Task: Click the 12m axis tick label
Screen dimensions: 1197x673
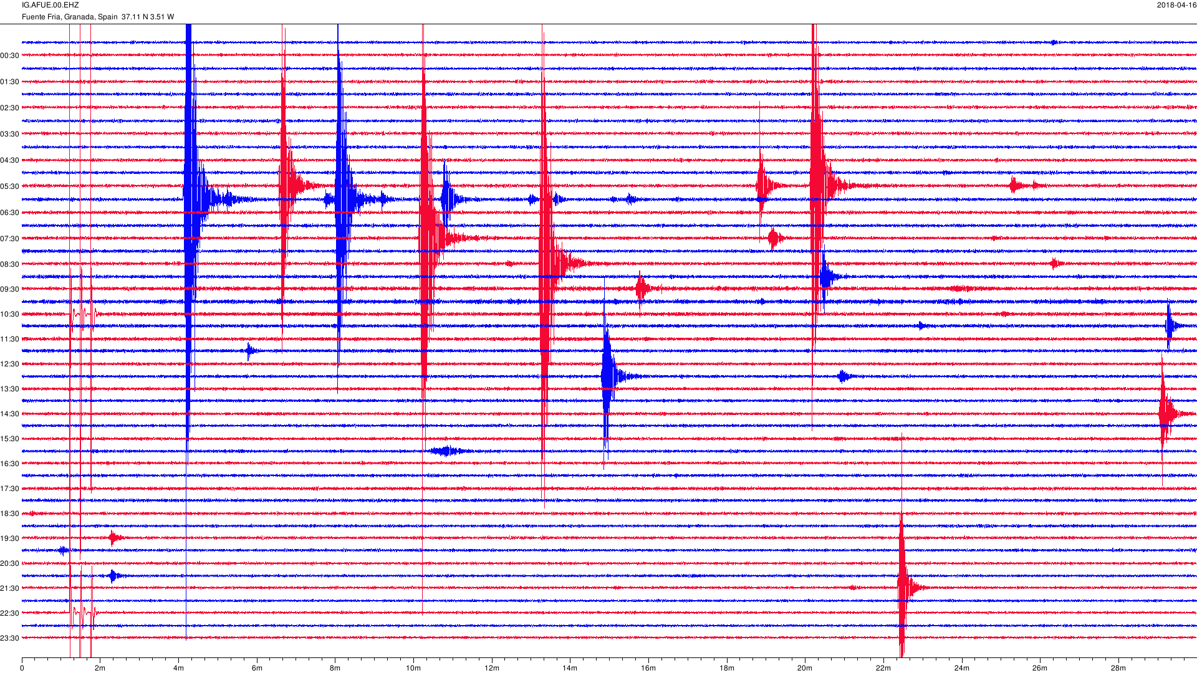Action: 492,668
